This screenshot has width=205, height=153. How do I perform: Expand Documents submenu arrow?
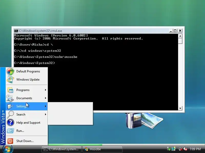point(46,98)
